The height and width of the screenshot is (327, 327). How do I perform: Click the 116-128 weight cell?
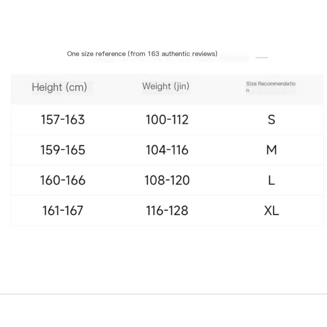click(167, 210)
